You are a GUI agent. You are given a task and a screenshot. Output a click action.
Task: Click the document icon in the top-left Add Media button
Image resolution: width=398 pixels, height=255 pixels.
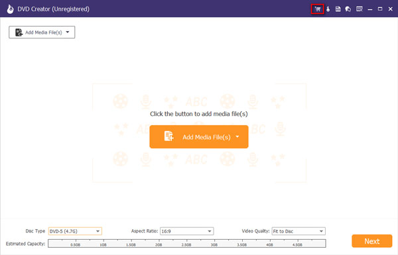tap(19, 32)
